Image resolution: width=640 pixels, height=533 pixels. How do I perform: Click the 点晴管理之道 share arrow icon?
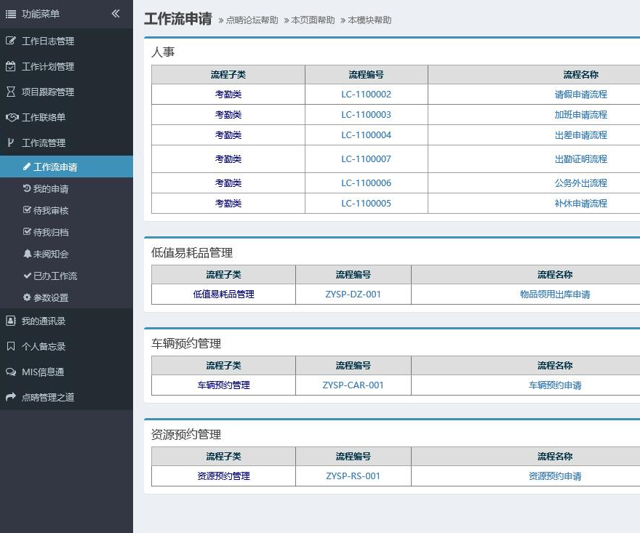(10, 397)
